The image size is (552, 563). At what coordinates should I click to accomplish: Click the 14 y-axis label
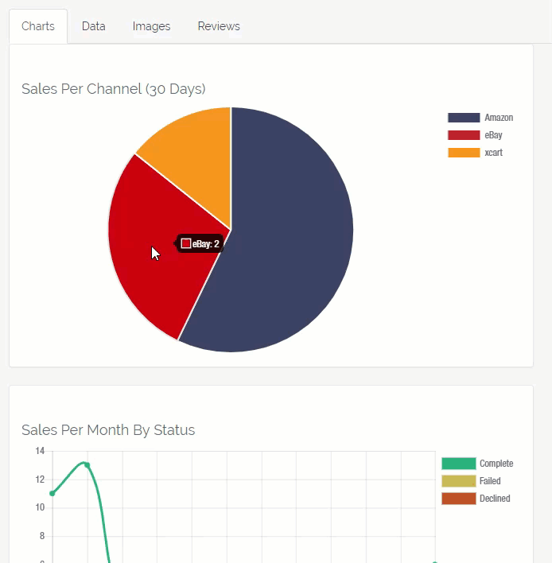[40, 451]
